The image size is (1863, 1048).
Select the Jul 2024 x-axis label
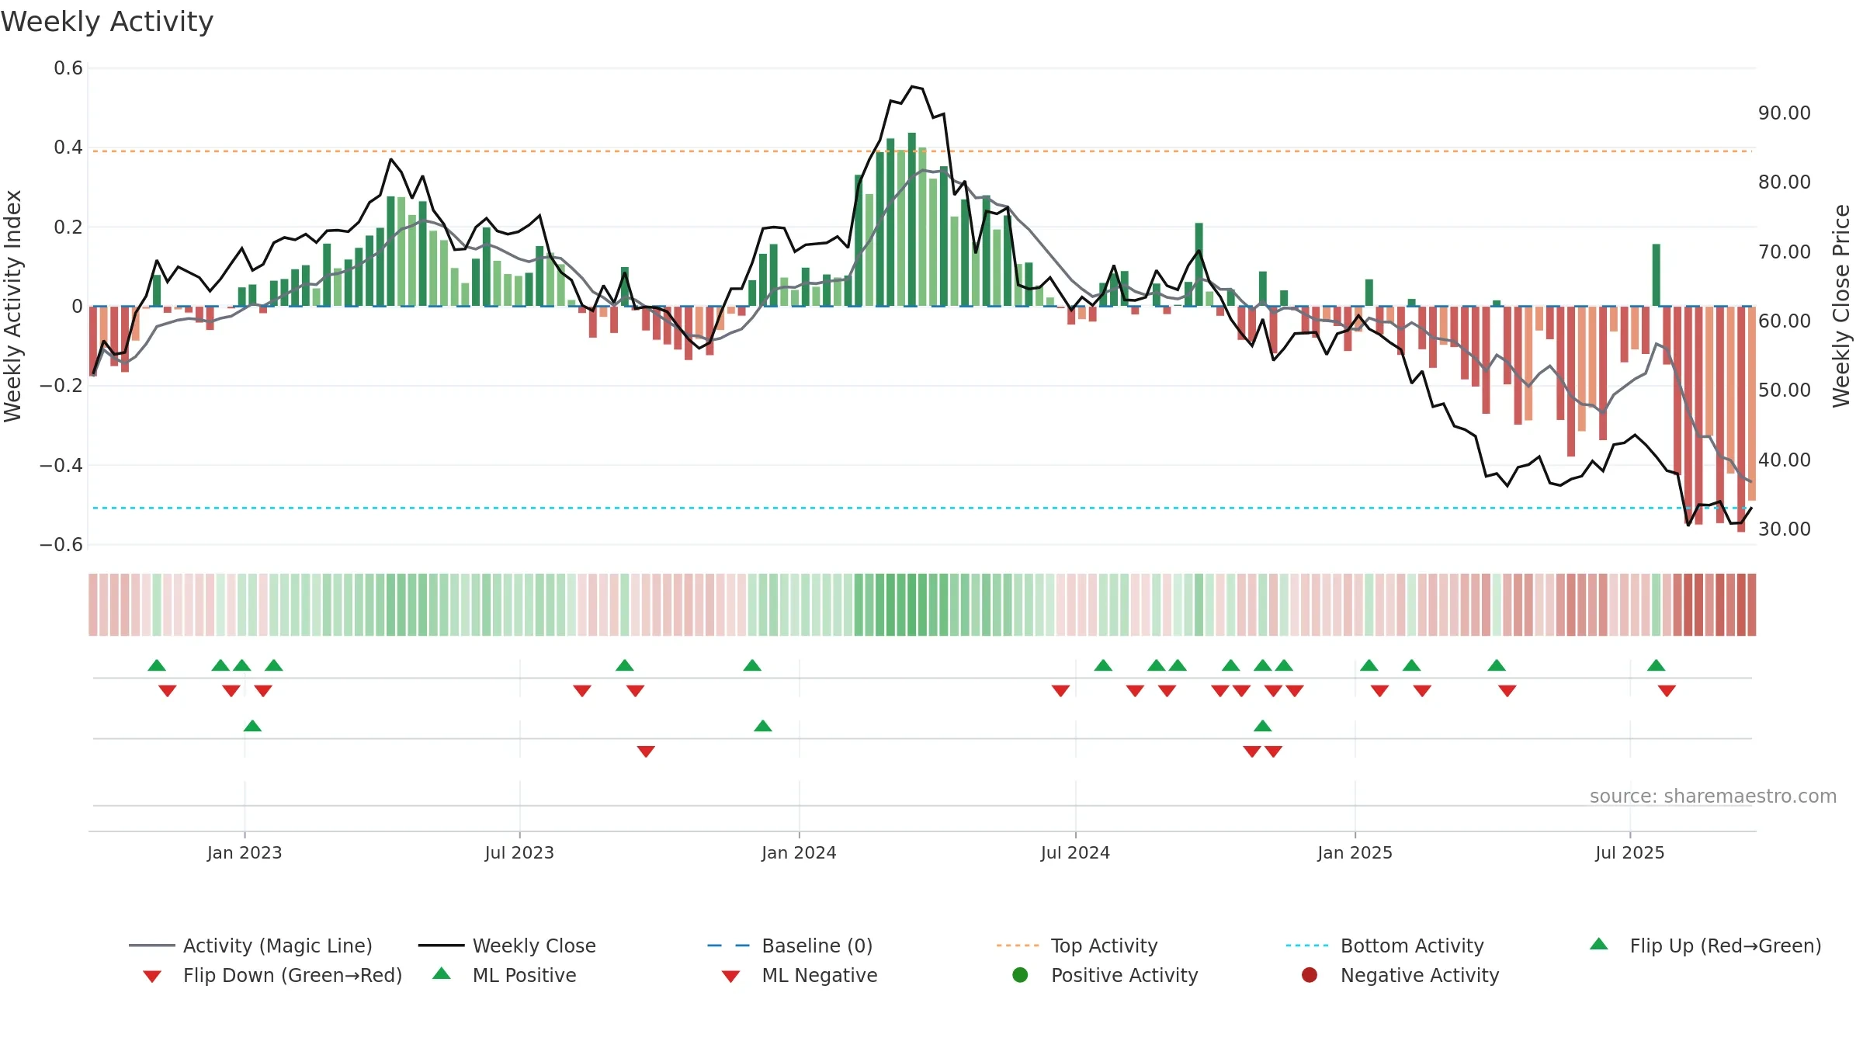[1075, 852]
